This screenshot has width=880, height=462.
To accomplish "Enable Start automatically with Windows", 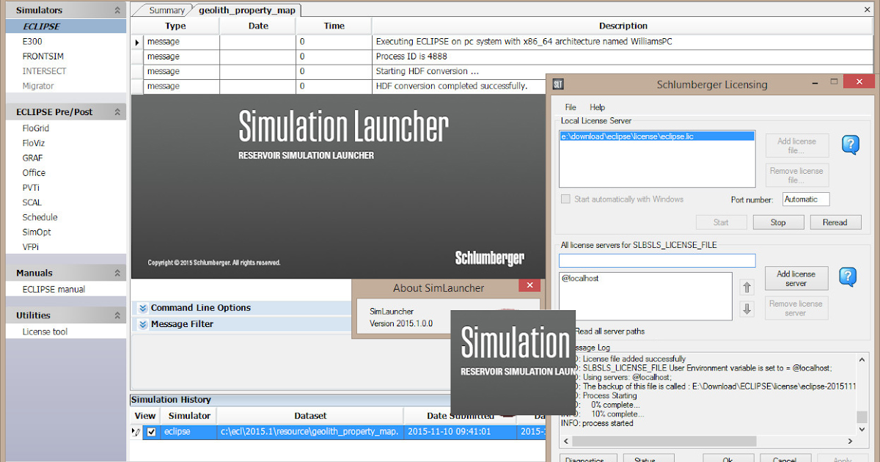I will tap(565, 199).
